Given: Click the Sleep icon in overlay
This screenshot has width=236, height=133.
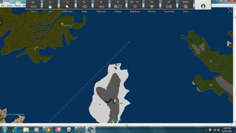Looking at the screenshot, I should coord(84,6).
